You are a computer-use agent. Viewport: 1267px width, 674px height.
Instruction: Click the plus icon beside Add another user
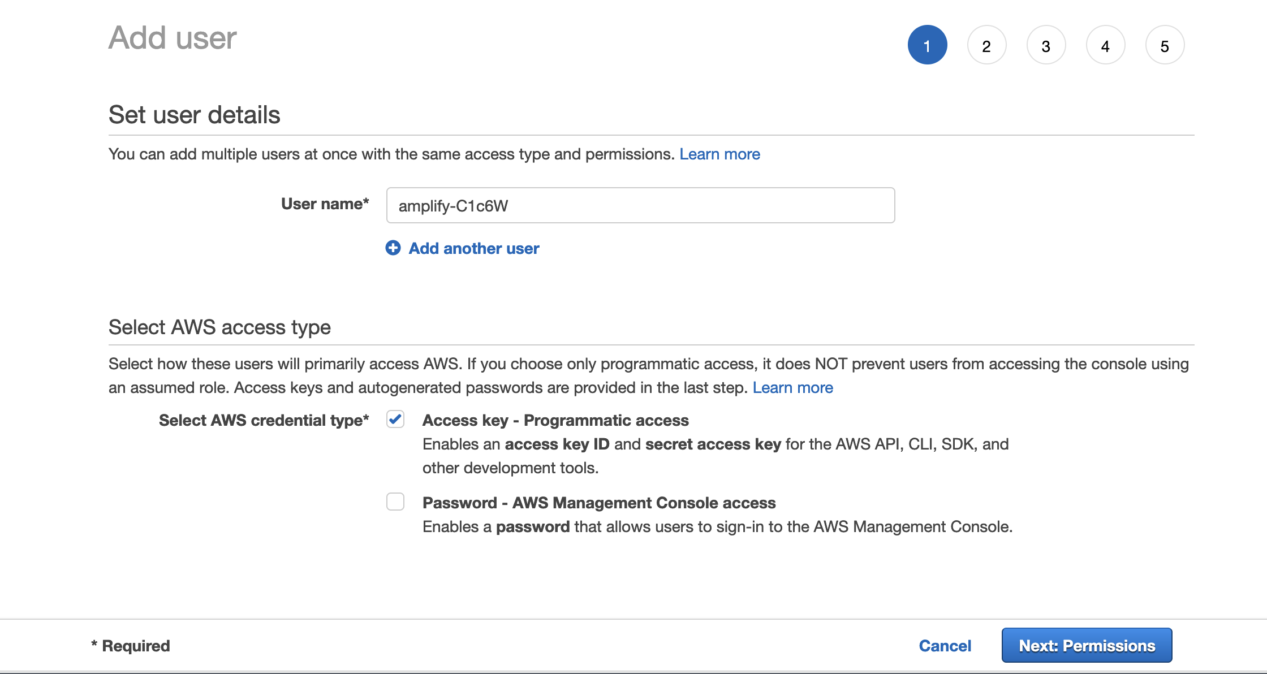tap(393, 248)
